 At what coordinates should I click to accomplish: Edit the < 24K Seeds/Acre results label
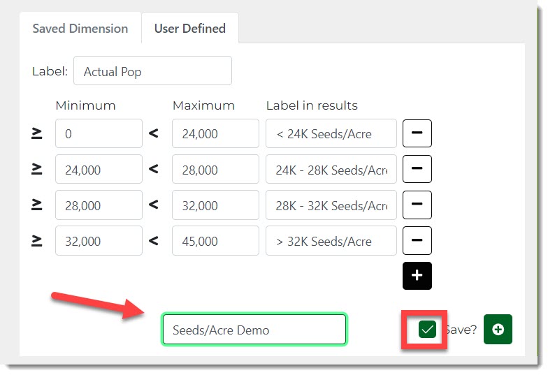(x=331, y=133)
